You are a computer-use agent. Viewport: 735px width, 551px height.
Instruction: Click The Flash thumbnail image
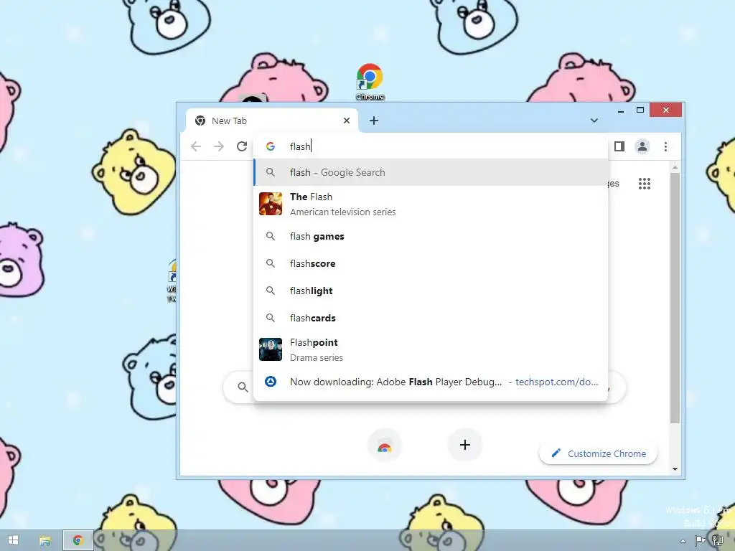[x=271, y=204]
